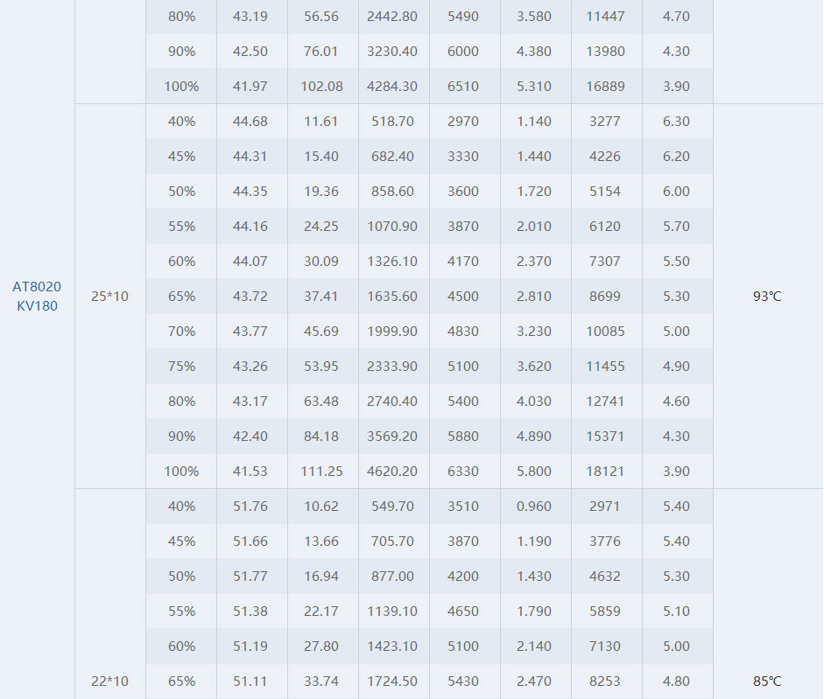
Task: Select the 65% throttle cell beside 43.72
Action: tap(182, 297)
